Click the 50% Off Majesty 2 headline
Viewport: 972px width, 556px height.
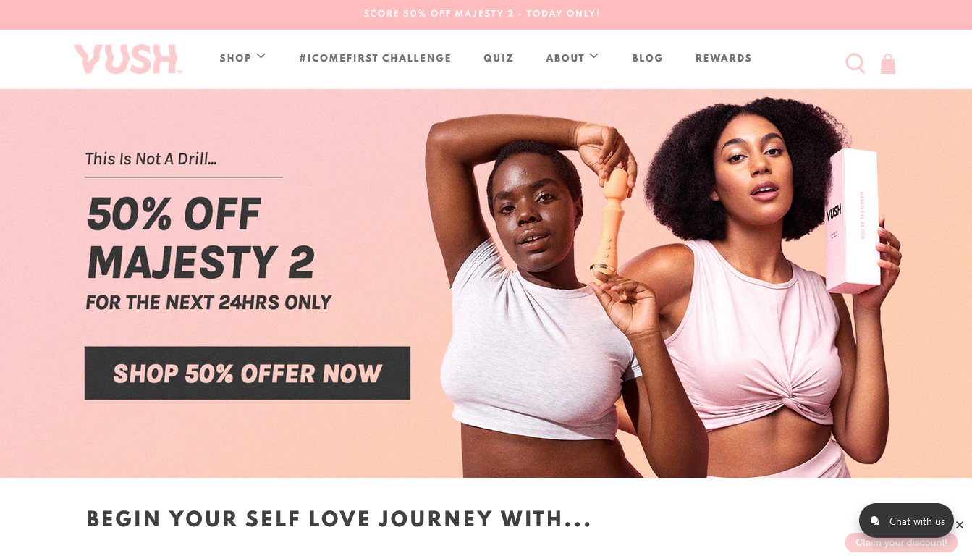tap(201, 238)
